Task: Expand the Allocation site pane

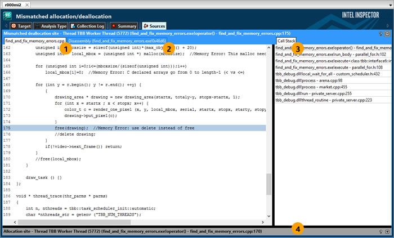Action: pos(387,231)
